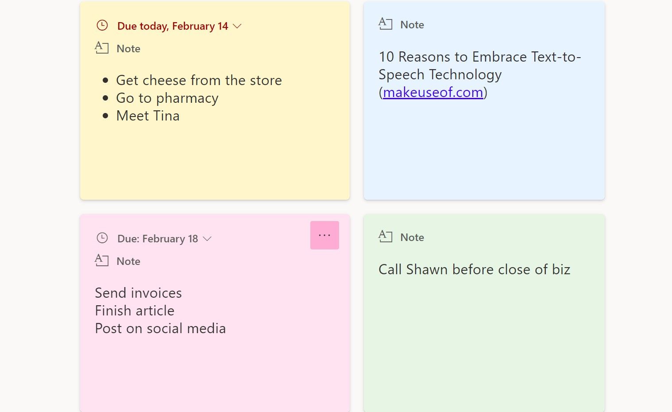Click the Note icon on the Call Shawn note

point(385,237)
